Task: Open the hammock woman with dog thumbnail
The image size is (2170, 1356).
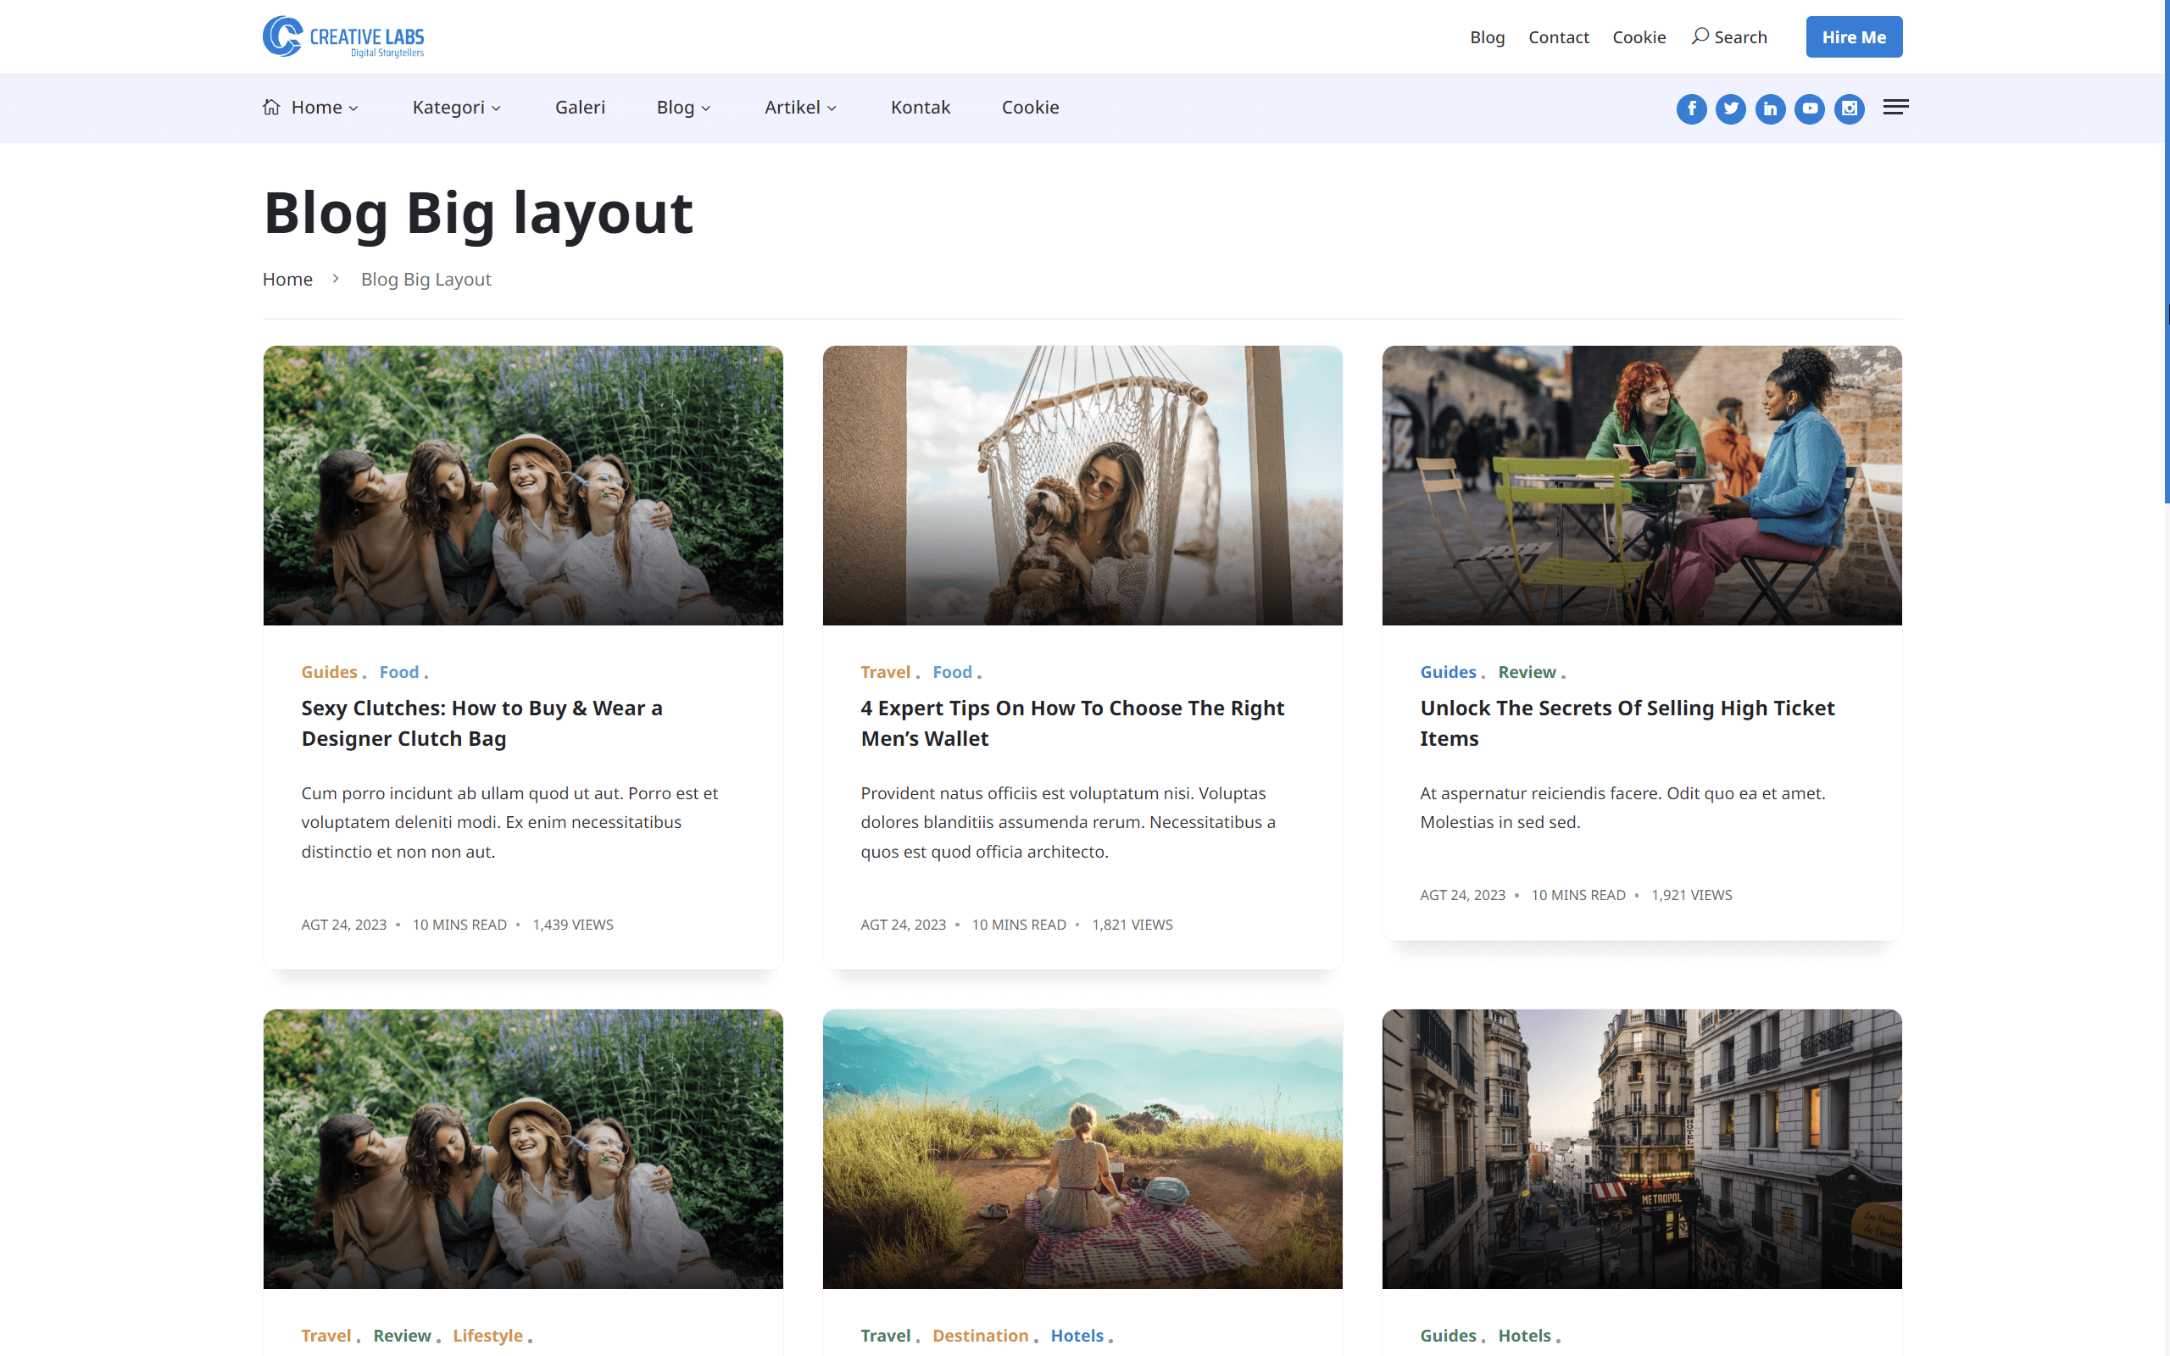Action: click(x=1082, y=485)
